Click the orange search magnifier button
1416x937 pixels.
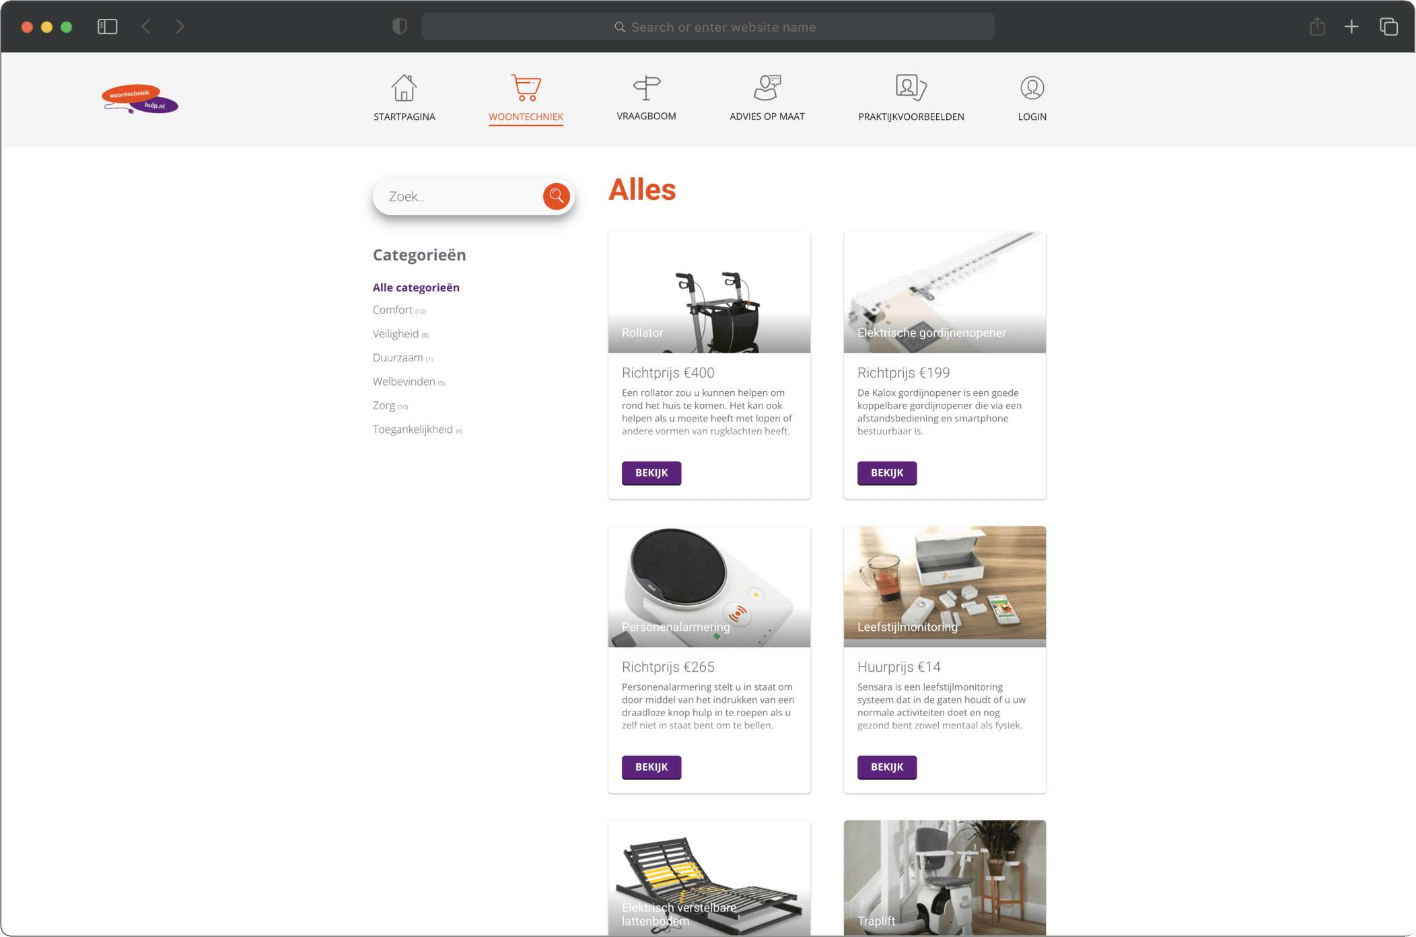[557, 196]
